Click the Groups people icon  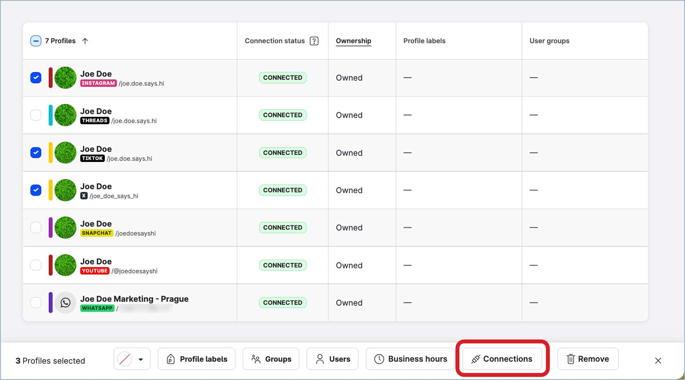point(256,359)
